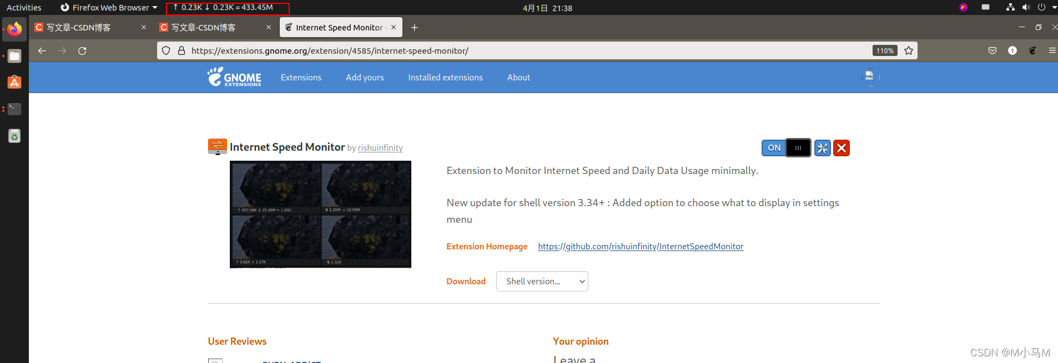This screenshot has height=363, width=1058.
Task: Open the About nav item
Action: tap(518, 78)
